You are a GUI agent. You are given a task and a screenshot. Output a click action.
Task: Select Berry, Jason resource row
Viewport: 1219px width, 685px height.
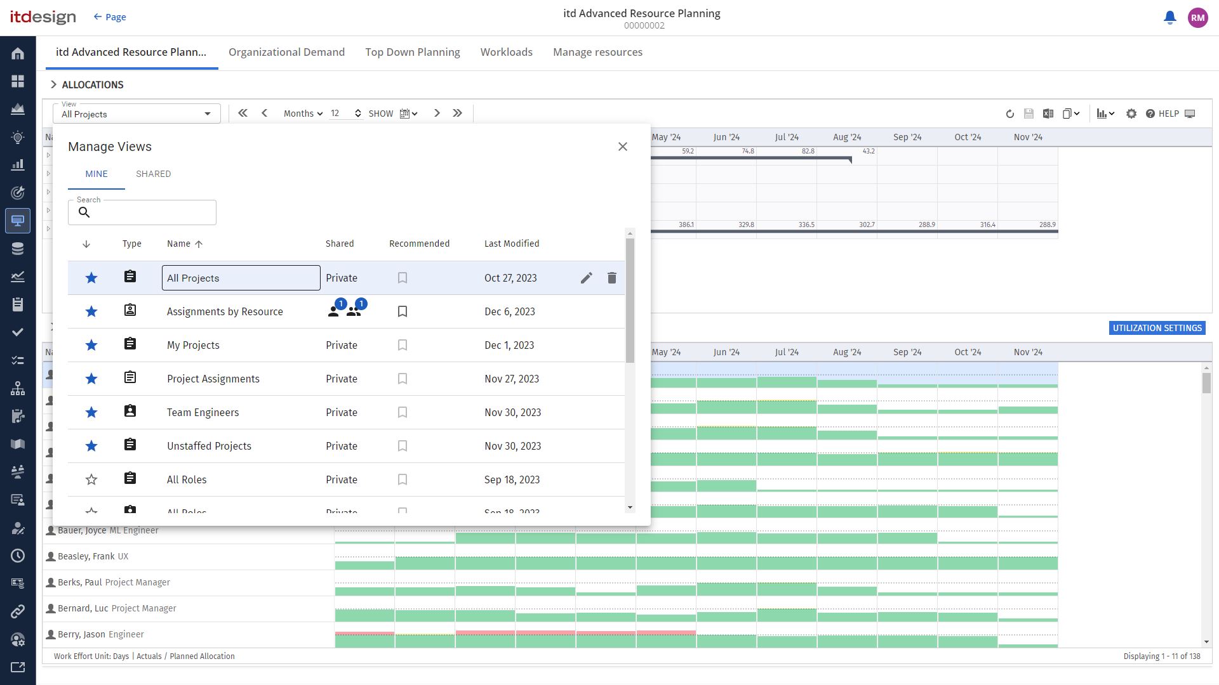[x=188, y=634]
